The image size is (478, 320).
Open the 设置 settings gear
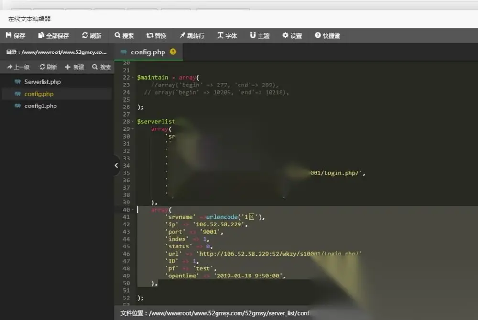pos(292,36)
